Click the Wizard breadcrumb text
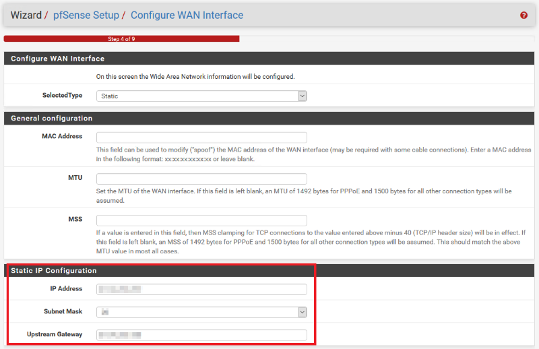 [26, 15]
